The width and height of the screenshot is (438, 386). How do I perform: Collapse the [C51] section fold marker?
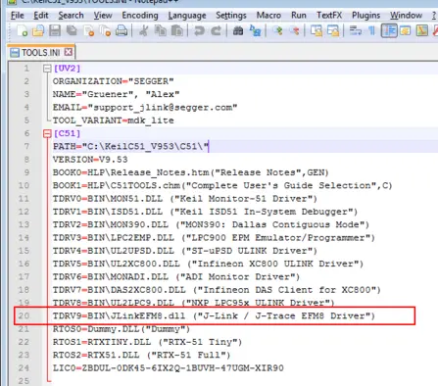pyautogui.click(x=47, y=133)
